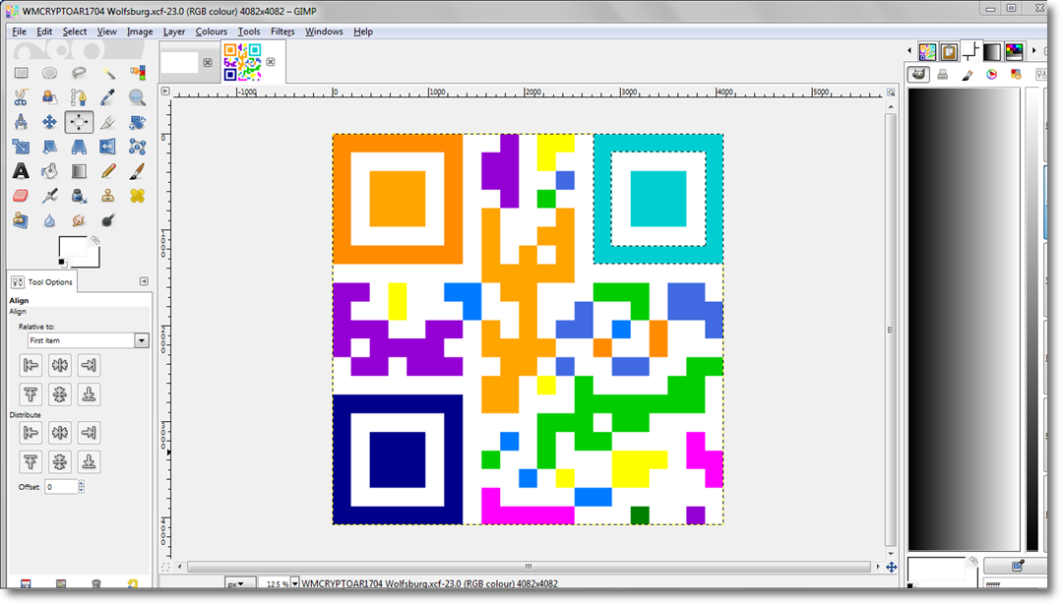Viewport: 1063px width, 605px height.
Task: Select the Ink tool
Action: click(x=79, y=196)
